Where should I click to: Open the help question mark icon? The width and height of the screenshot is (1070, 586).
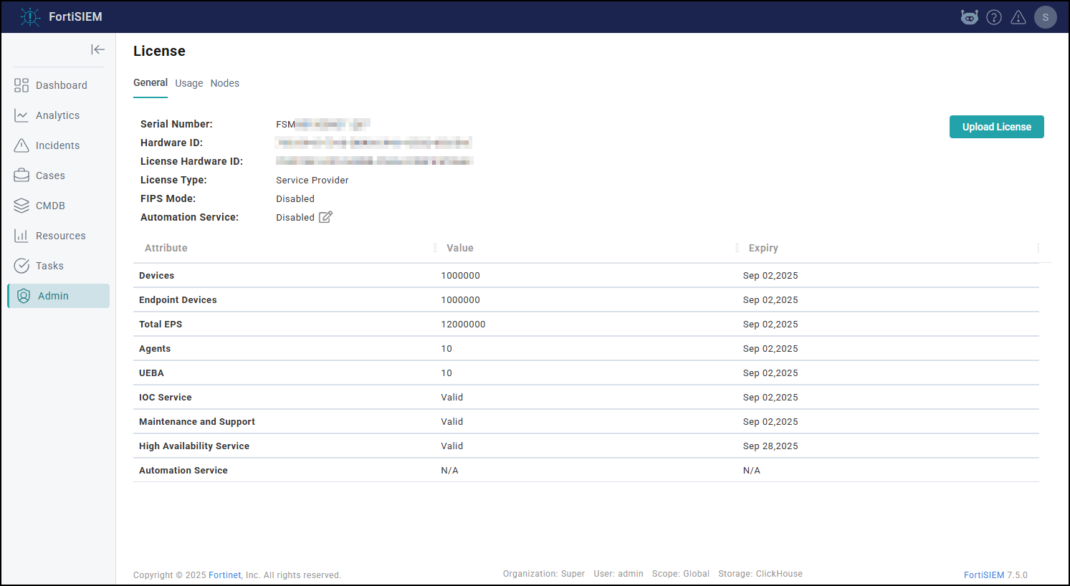pos(994,17)
